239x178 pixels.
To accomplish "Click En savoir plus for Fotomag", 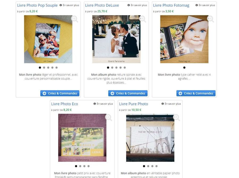I will pyautogui.click(x=207, y=5).
